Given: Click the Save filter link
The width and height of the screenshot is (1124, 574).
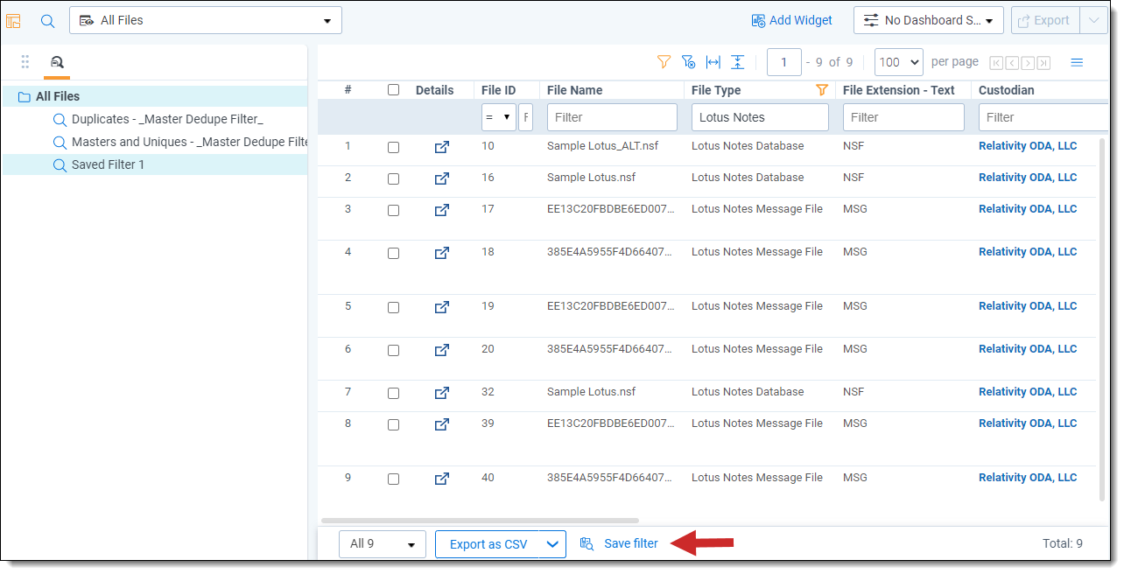Looking at the screenshot, I should coord(630,544).
